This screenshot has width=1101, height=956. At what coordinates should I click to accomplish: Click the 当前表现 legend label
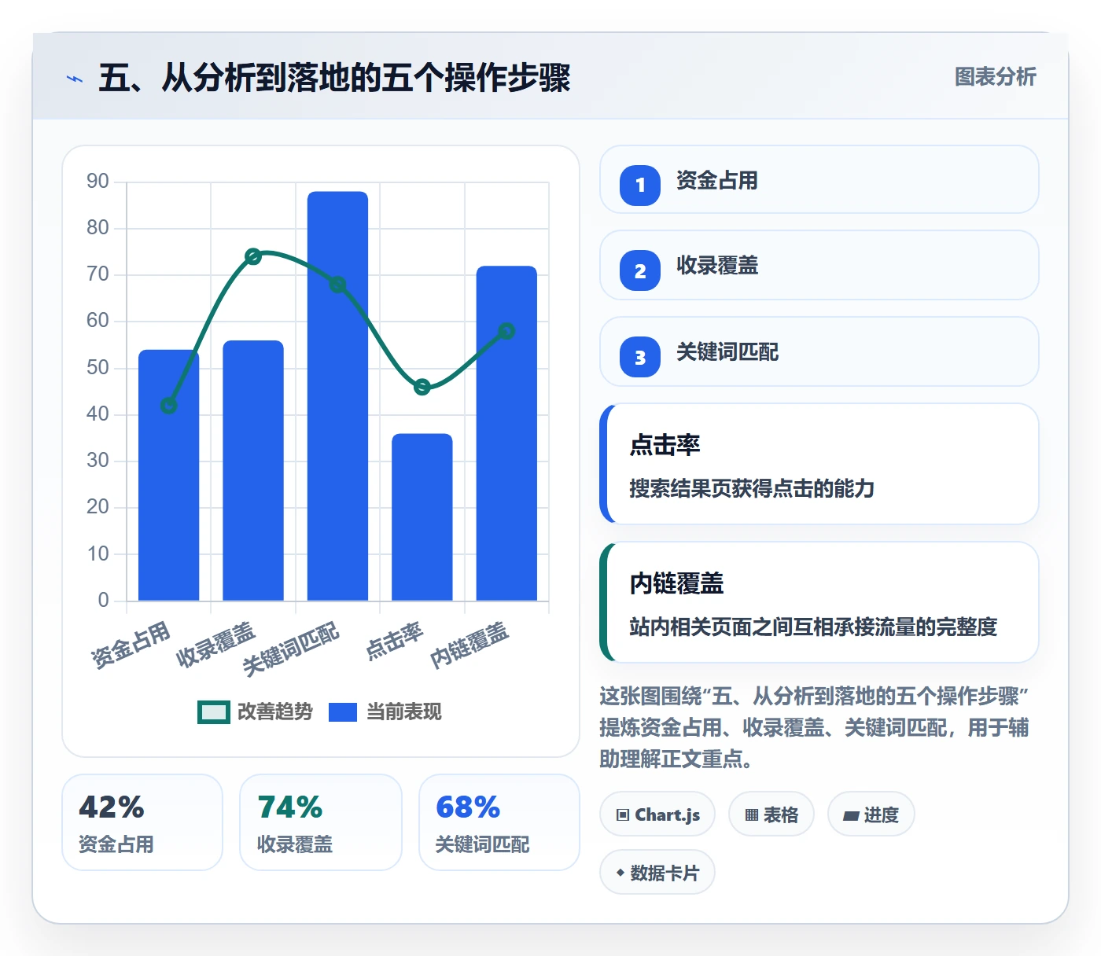coord(404,711)
